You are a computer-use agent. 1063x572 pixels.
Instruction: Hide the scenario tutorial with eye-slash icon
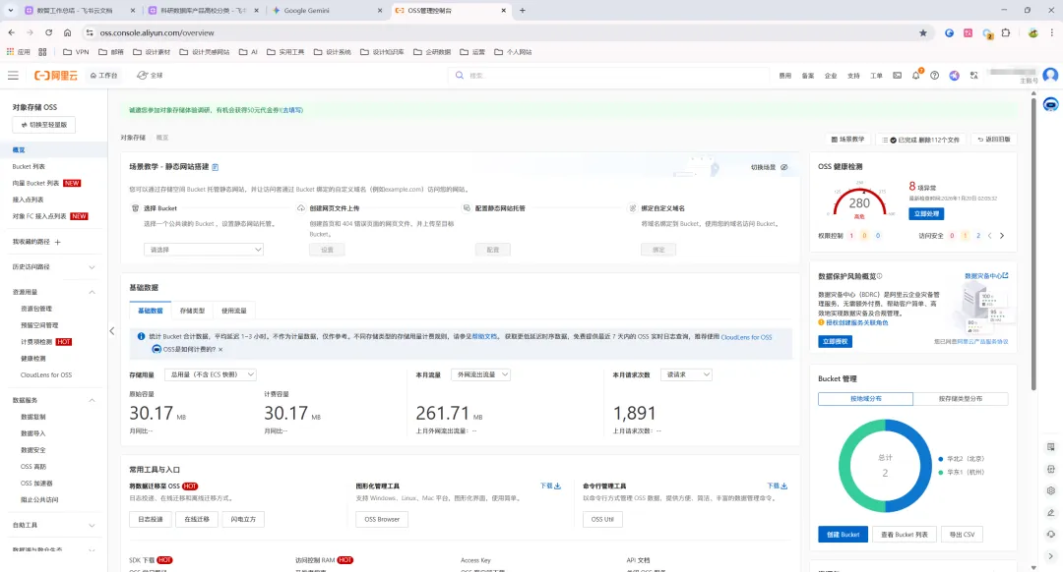coord(784,167)
